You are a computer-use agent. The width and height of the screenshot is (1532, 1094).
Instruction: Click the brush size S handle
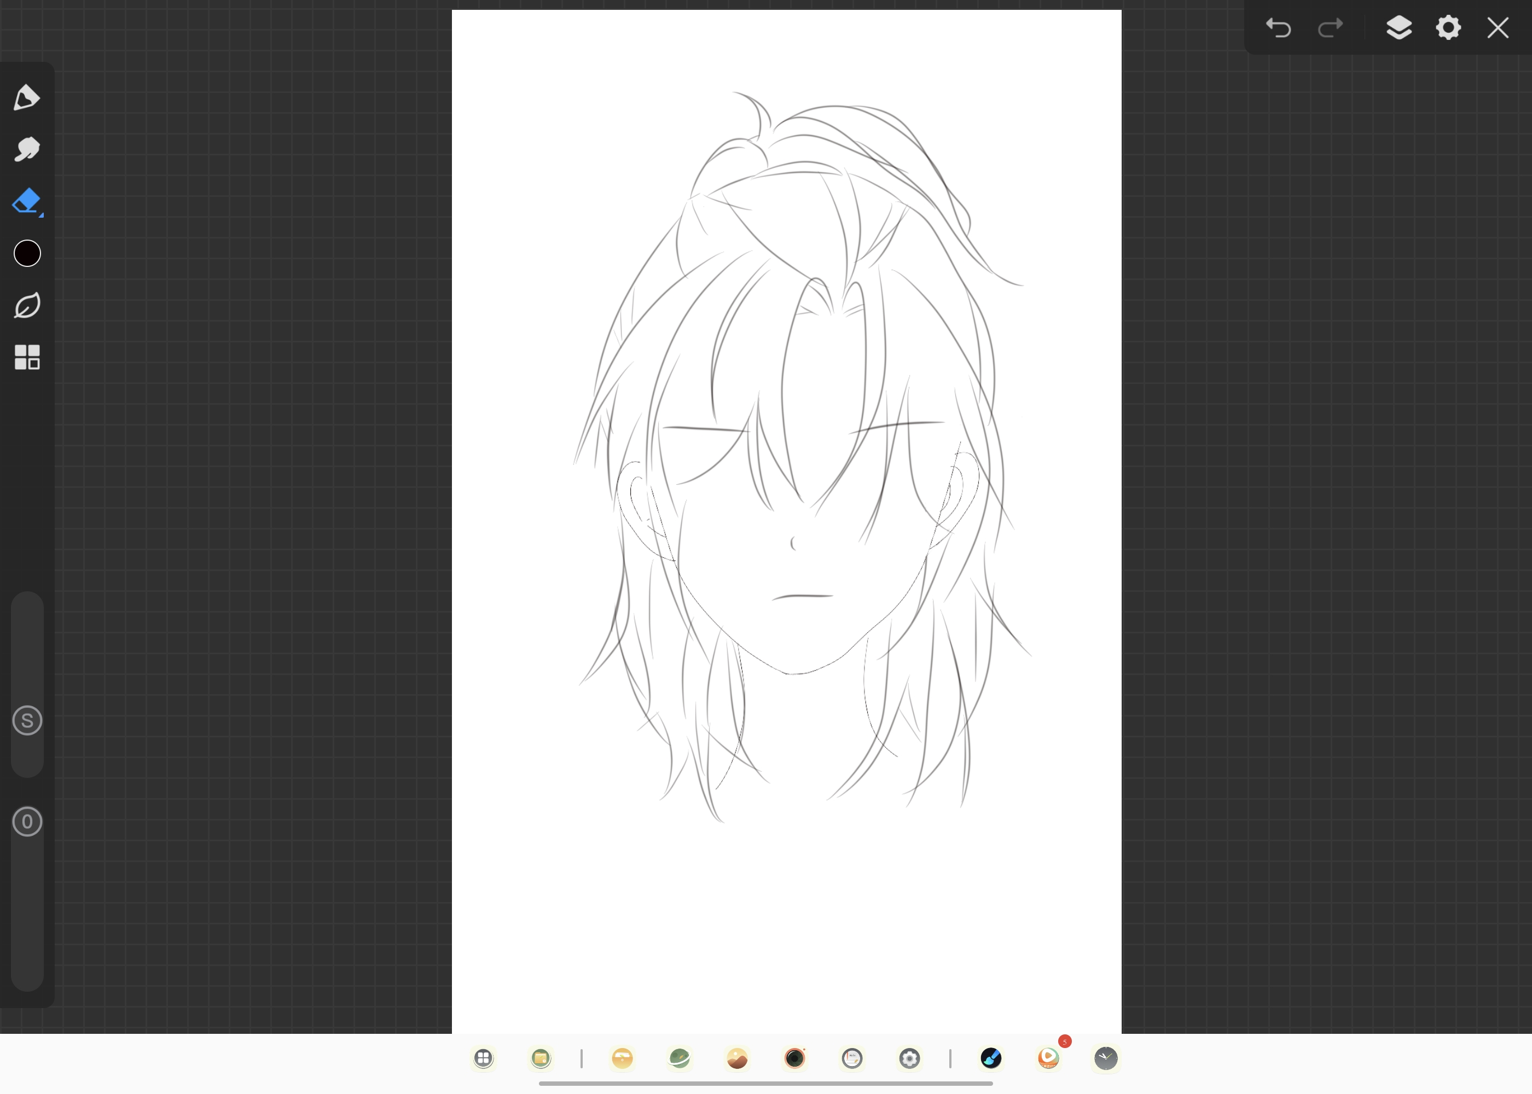(x=27, y=721)
